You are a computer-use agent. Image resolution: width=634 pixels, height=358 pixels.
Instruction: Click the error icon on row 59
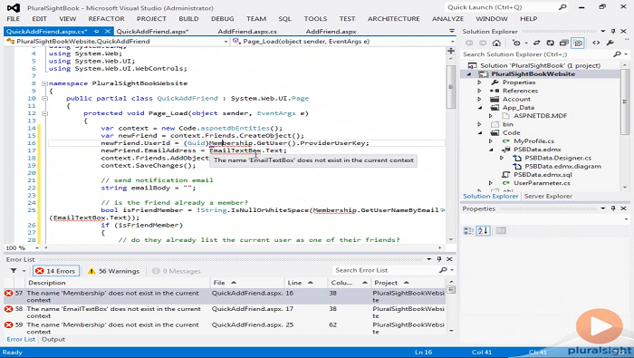(8, 324)
